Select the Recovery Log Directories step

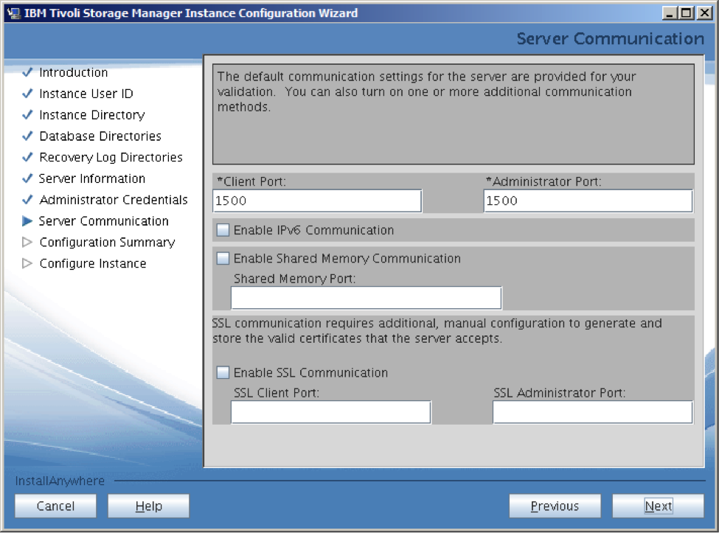coord(111,157)
